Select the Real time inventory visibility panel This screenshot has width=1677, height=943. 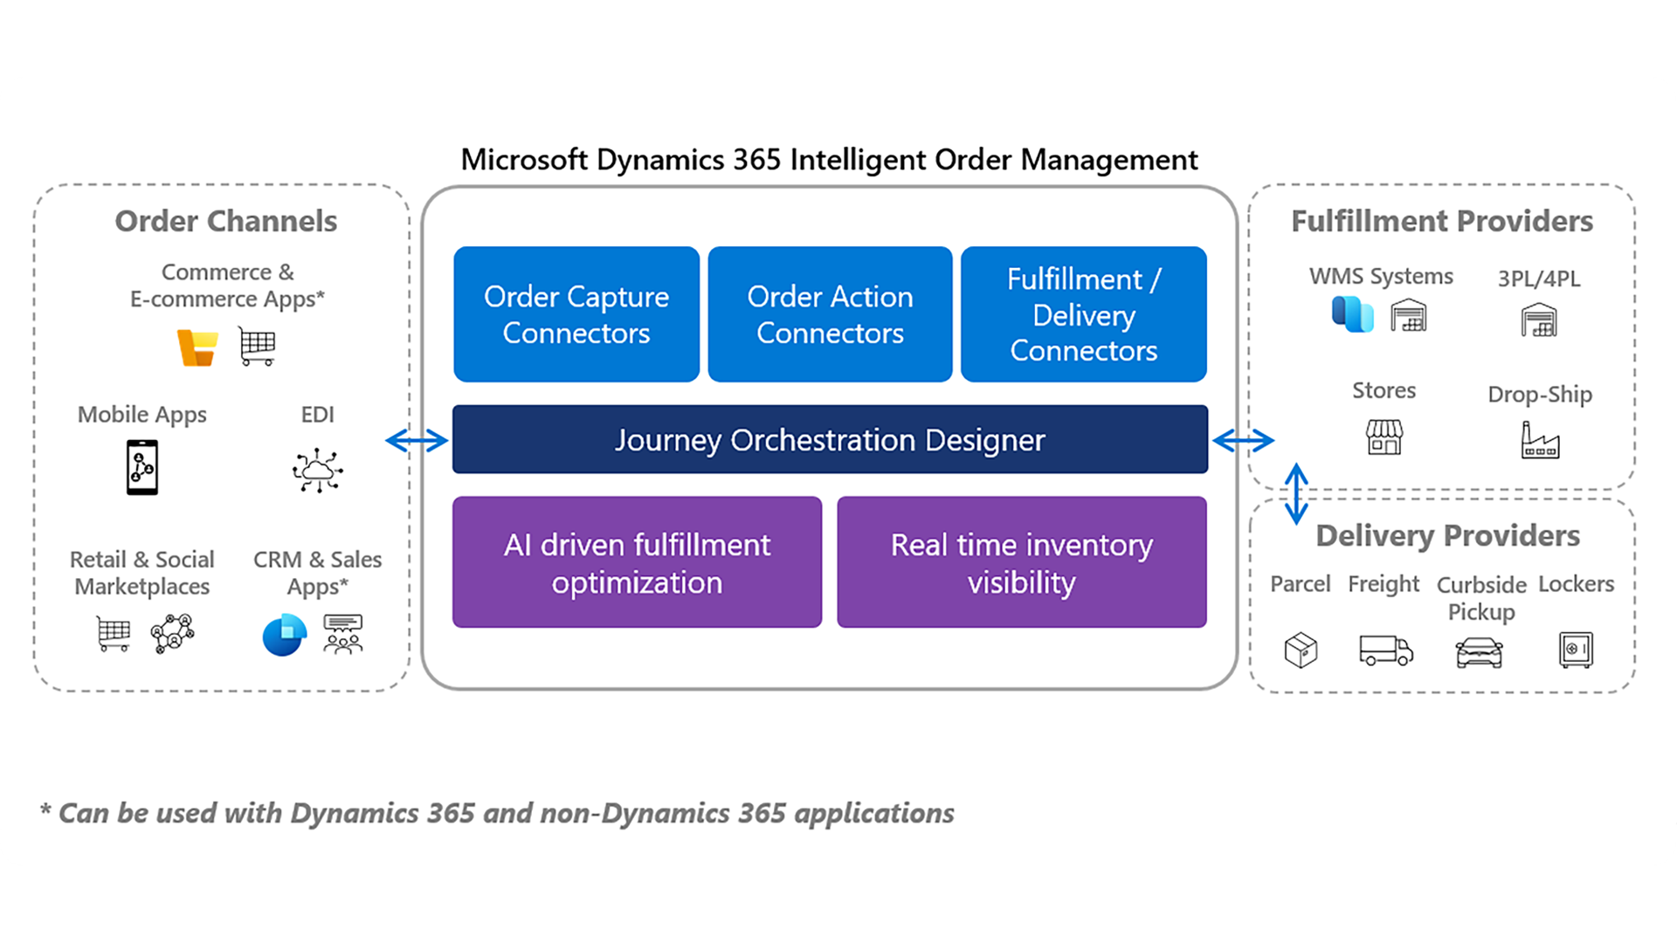(1021, 563)
